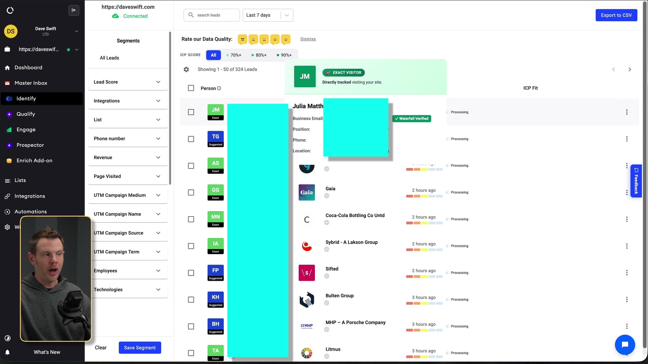Go to previous page of leads
648x364 pixels.
tap(613, 70)
